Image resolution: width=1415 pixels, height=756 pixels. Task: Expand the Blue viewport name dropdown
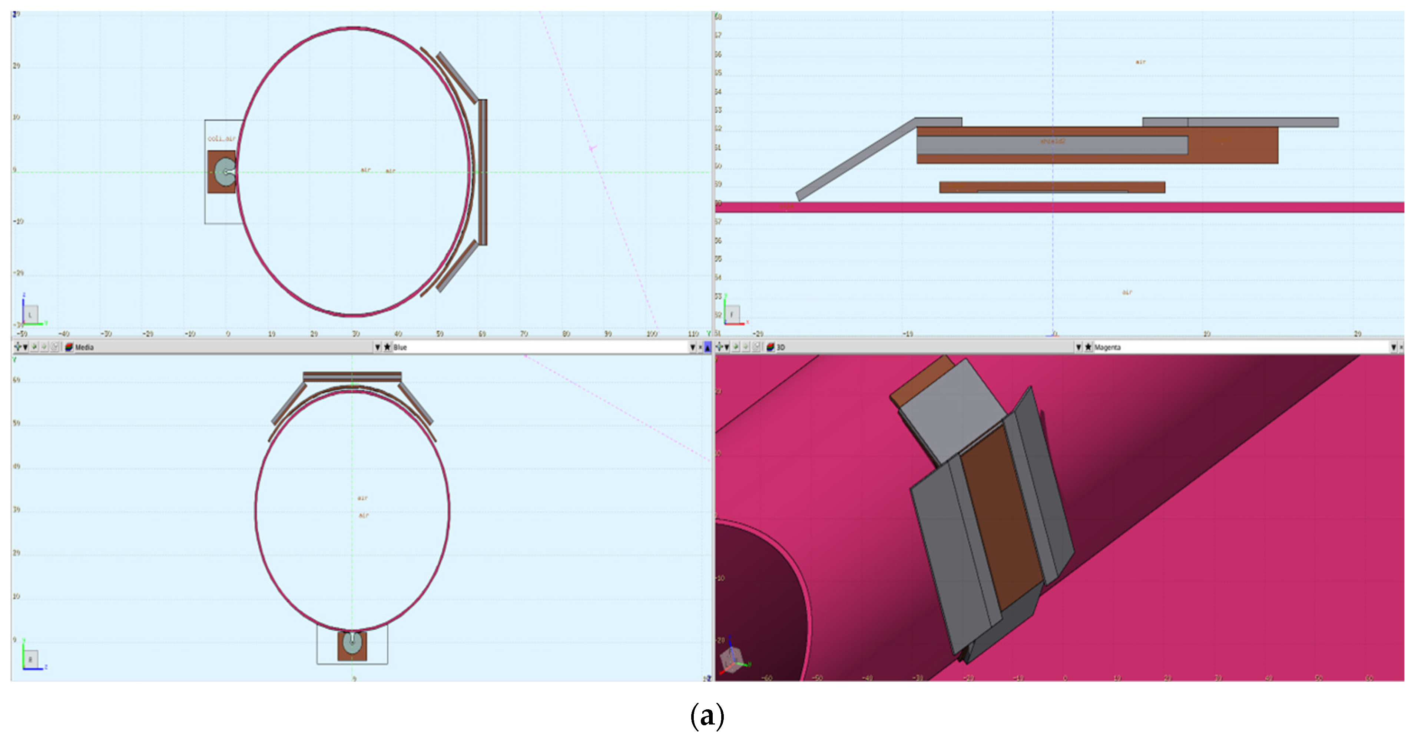[x=693, y=347]
